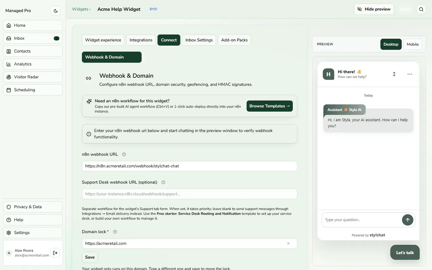432x270 pixels.
Task: Open Inbox in sidebar
Action: pyautogui.click(x=33, y=38)
